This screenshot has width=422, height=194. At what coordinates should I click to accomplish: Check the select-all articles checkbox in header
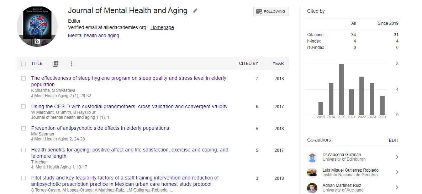click(x=23, y=64)
